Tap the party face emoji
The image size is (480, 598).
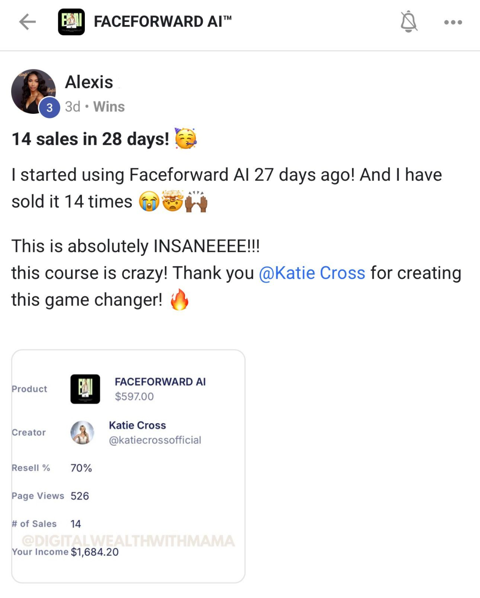click(186, 139)
